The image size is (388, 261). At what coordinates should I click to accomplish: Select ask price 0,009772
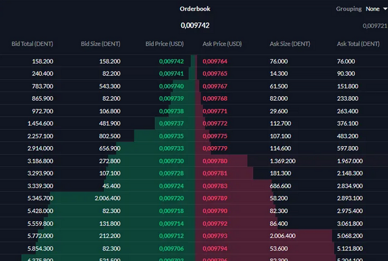click(x=215, y=123)
